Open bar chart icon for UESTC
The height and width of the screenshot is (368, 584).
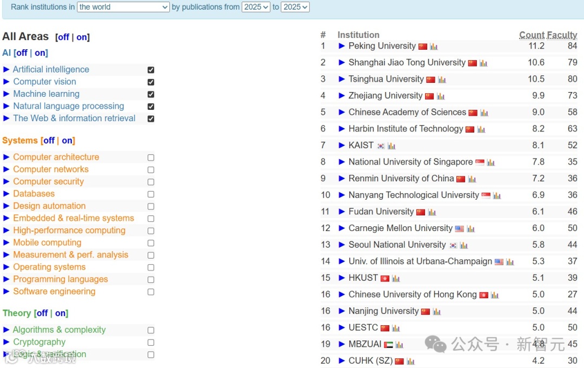pos(395,328)
